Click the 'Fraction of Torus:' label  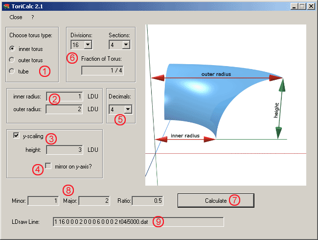pyautogui.click(x=101, y=59)
